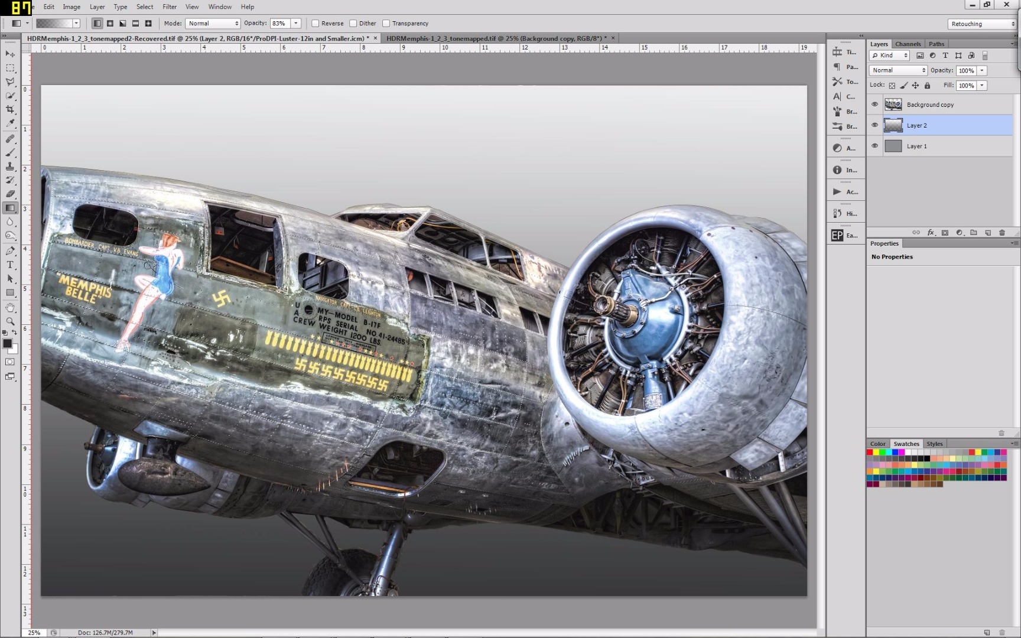Screen dimensions: 1021x638
Task: Select the Rectangle shape tool
Action: 10,292
